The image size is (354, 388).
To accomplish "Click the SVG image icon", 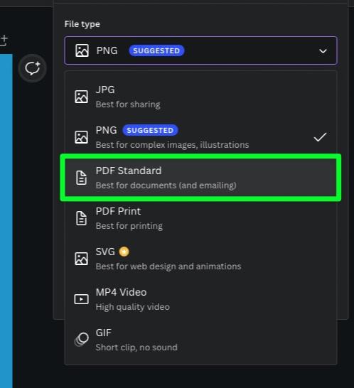I will 82,259.
